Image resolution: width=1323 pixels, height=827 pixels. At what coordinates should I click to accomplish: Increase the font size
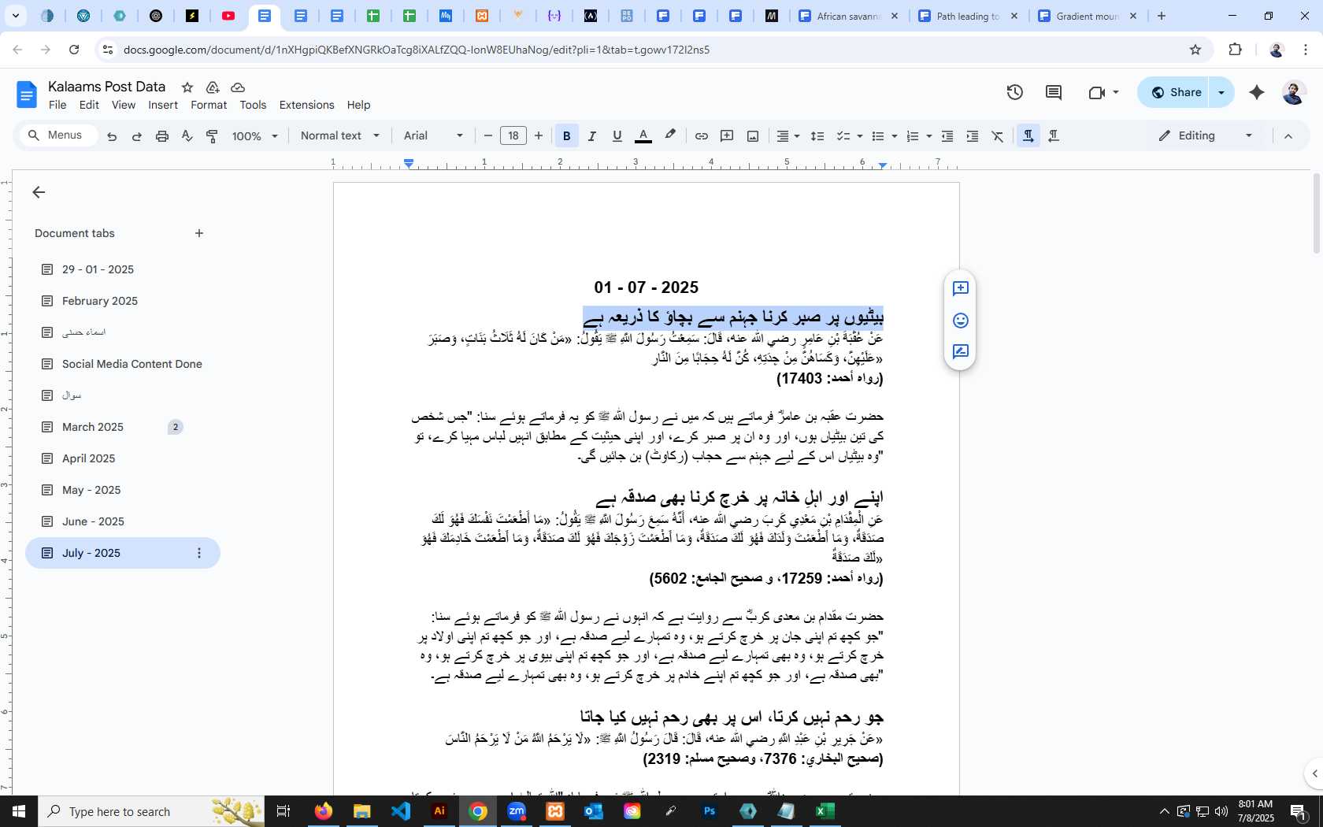coord(539,136)
